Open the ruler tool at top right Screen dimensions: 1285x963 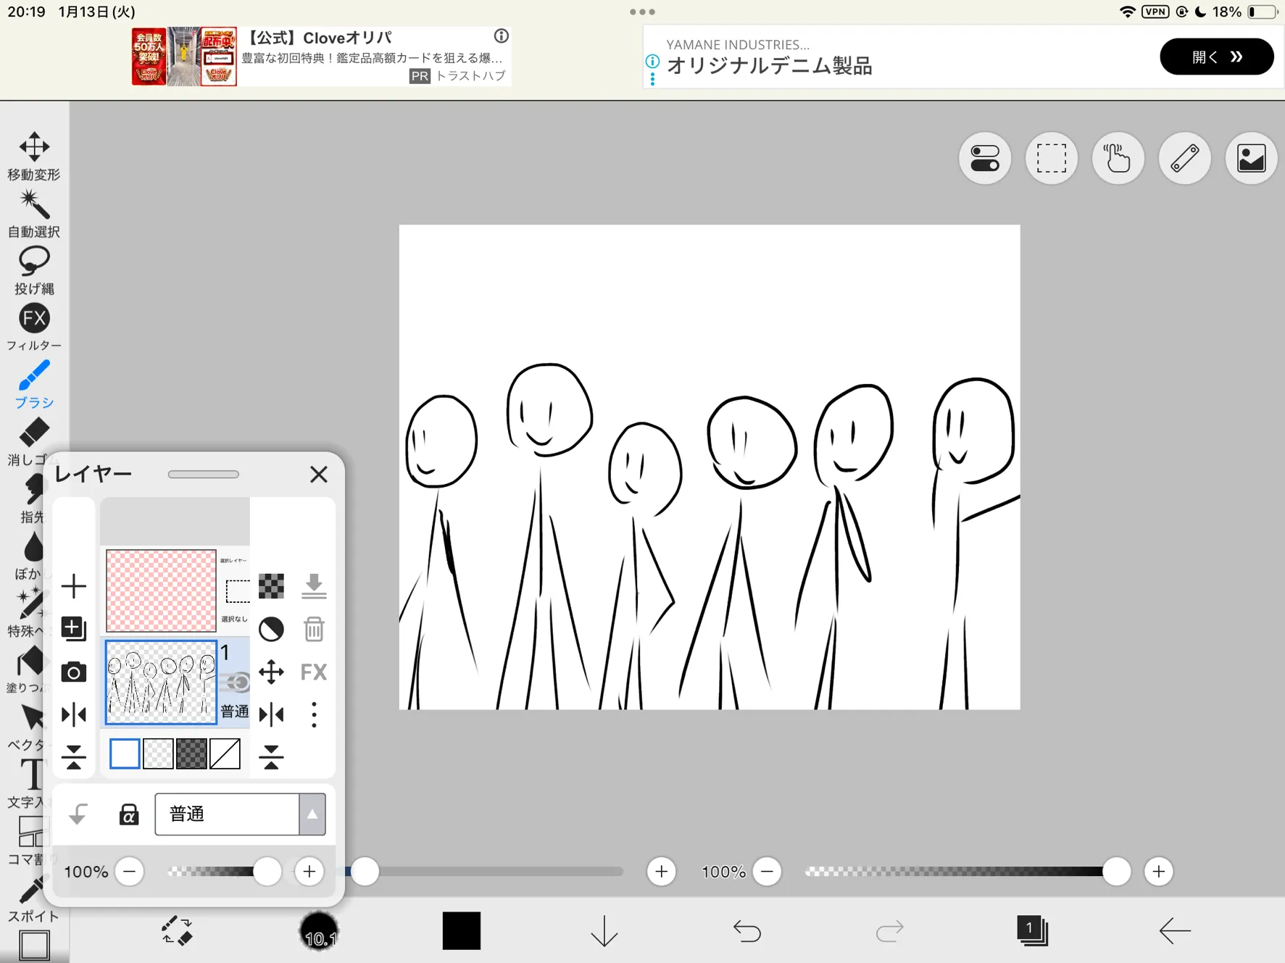(1184, 159)
